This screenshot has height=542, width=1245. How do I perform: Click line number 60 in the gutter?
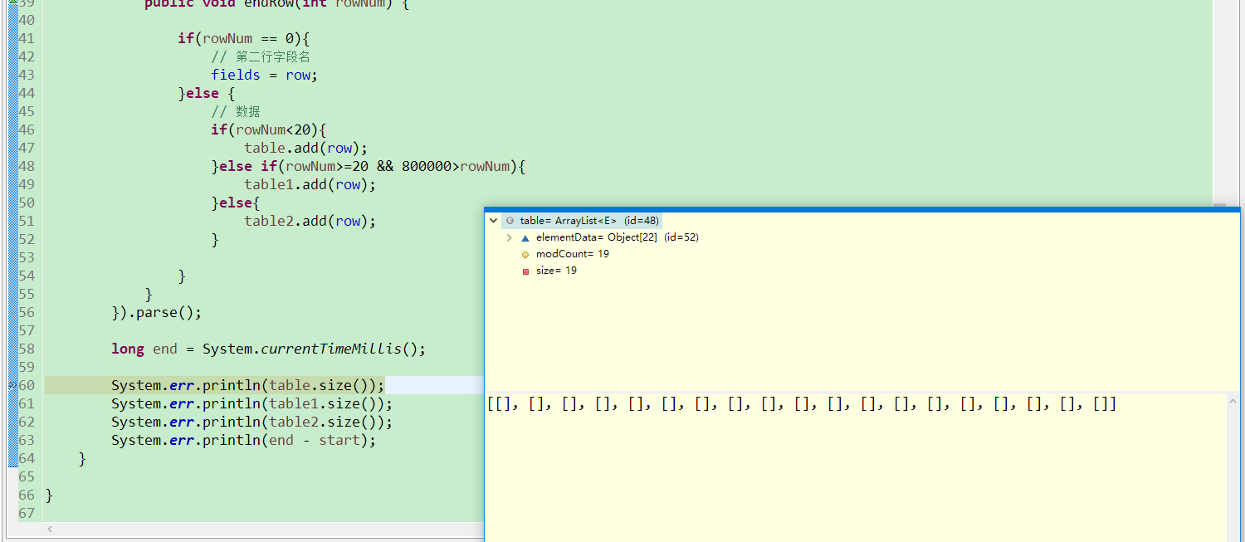point(27,385)
